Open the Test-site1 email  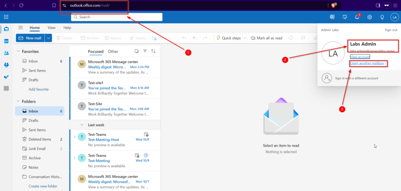115,88
